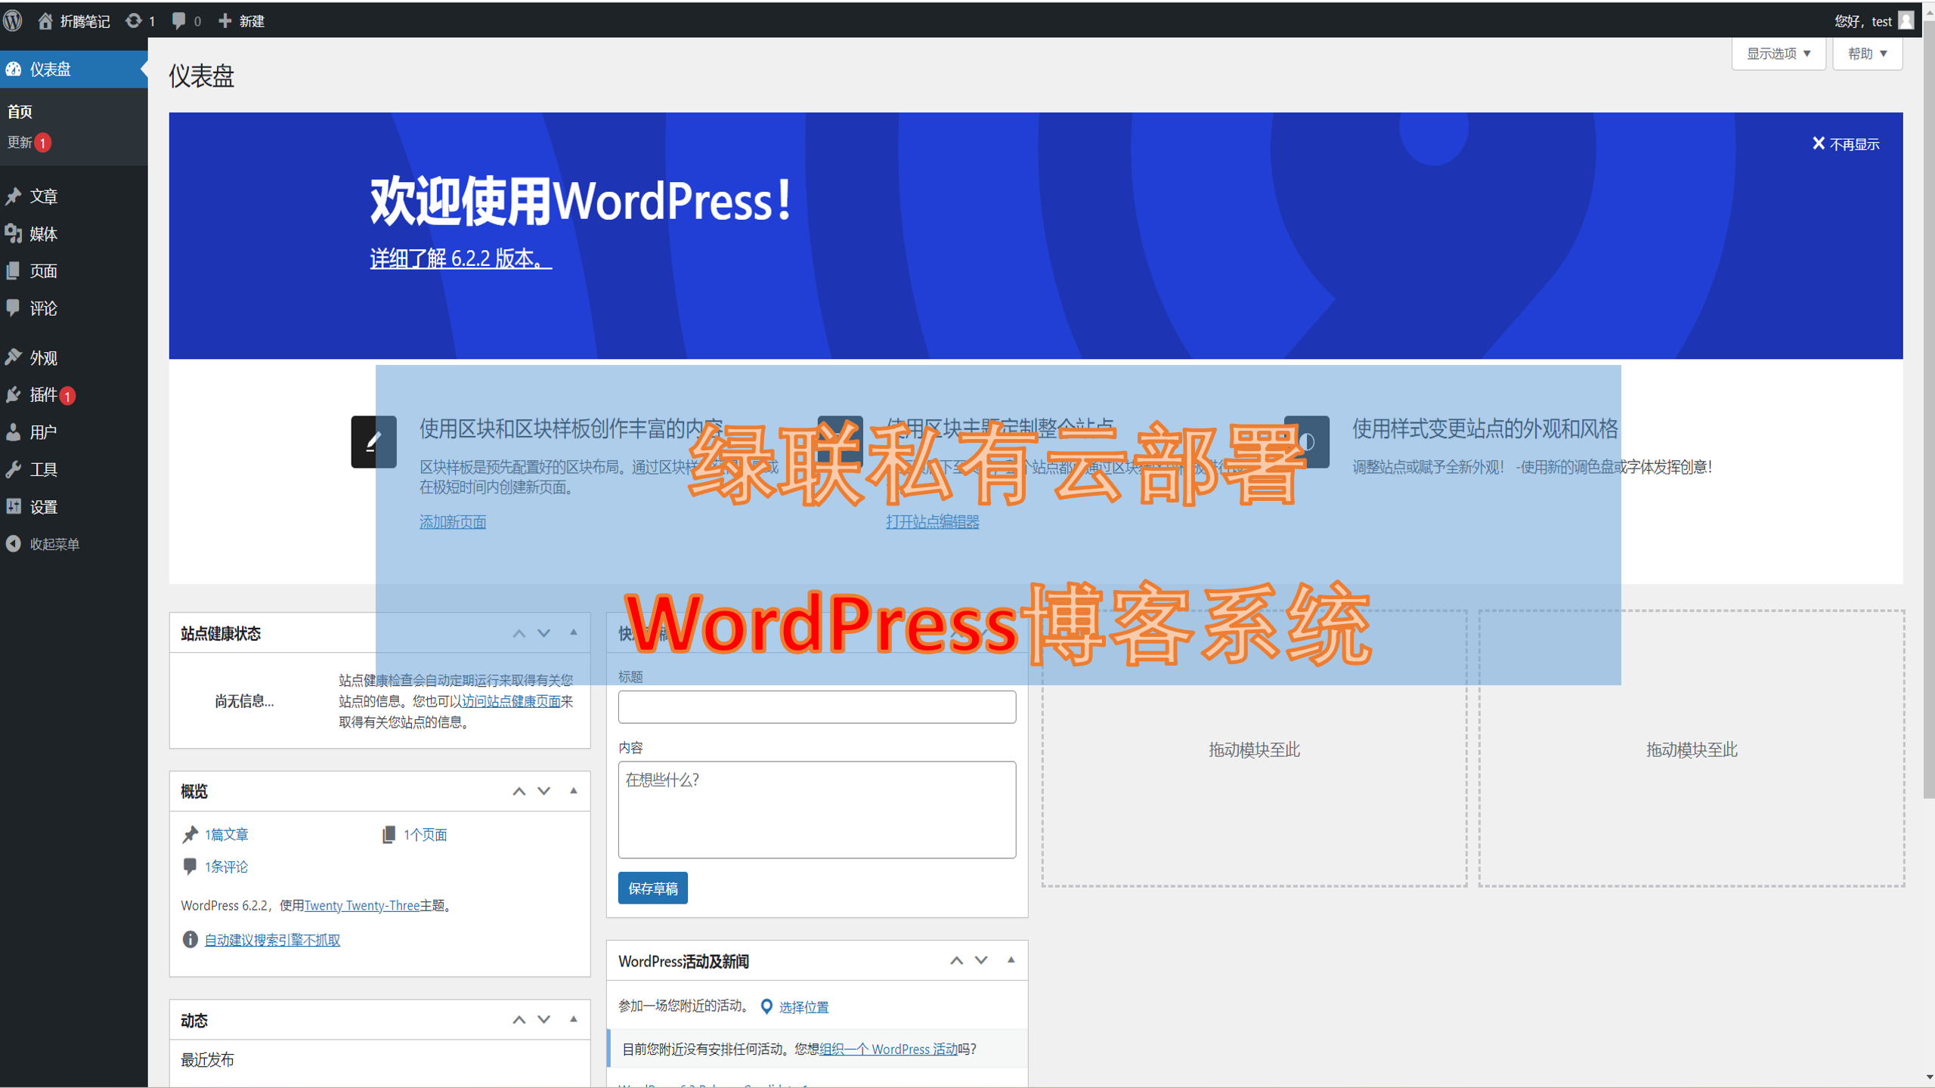
Task: Click the 收起菜单 collapse arrow icon
Action: [14, 543]
